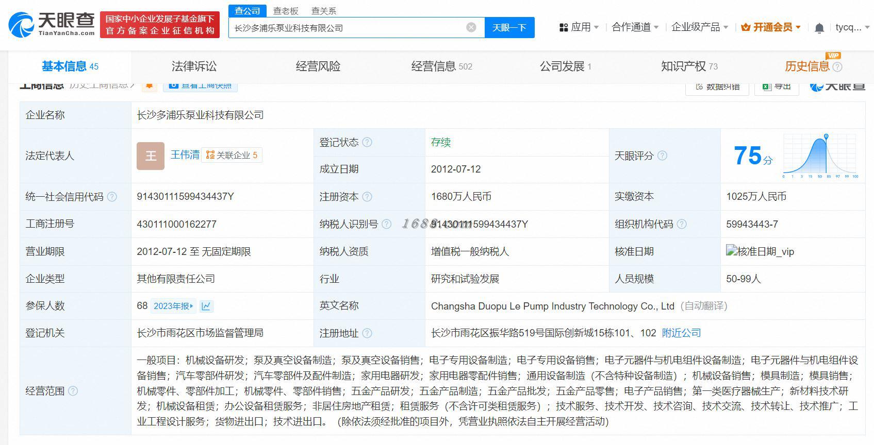The height and width of the screenshot is (445, 874).
Task: Click the help icon beside 历史信息
Action: [837, 66]
